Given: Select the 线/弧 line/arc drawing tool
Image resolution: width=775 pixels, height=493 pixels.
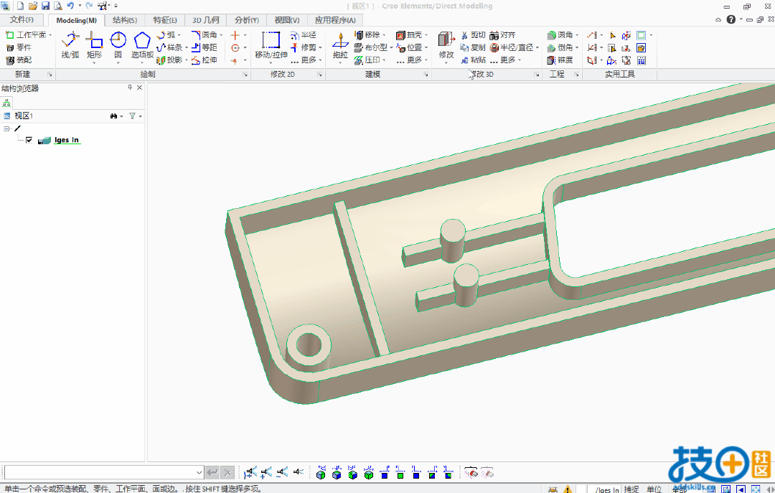Looking at the screenshot, I should tap(70, 45).
